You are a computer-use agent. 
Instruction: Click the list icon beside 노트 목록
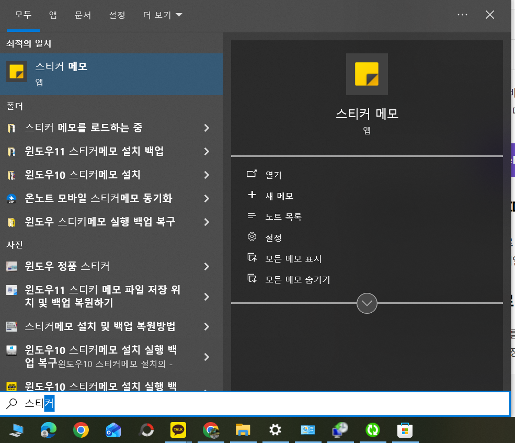251,216
